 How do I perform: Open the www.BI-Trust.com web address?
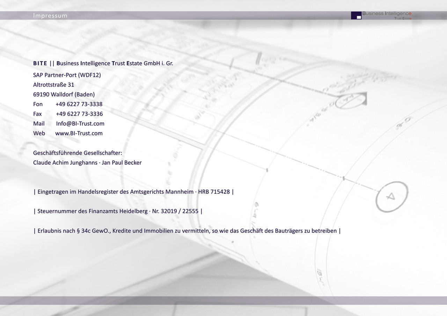click(x=79, y=133)
